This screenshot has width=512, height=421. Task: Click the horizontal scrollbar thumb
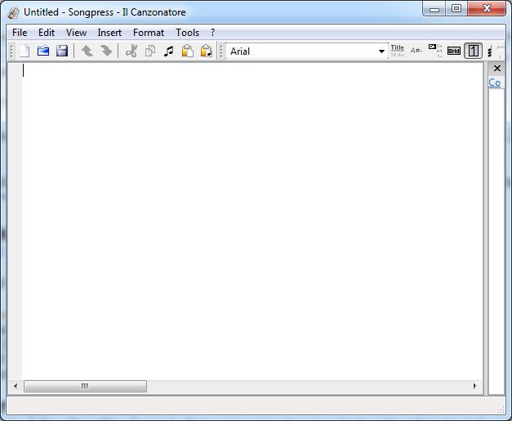point(85,386)
